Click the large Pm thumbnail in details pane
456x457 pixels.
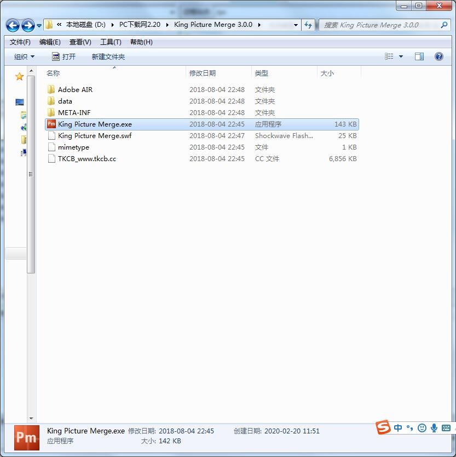tap(26, 437)
